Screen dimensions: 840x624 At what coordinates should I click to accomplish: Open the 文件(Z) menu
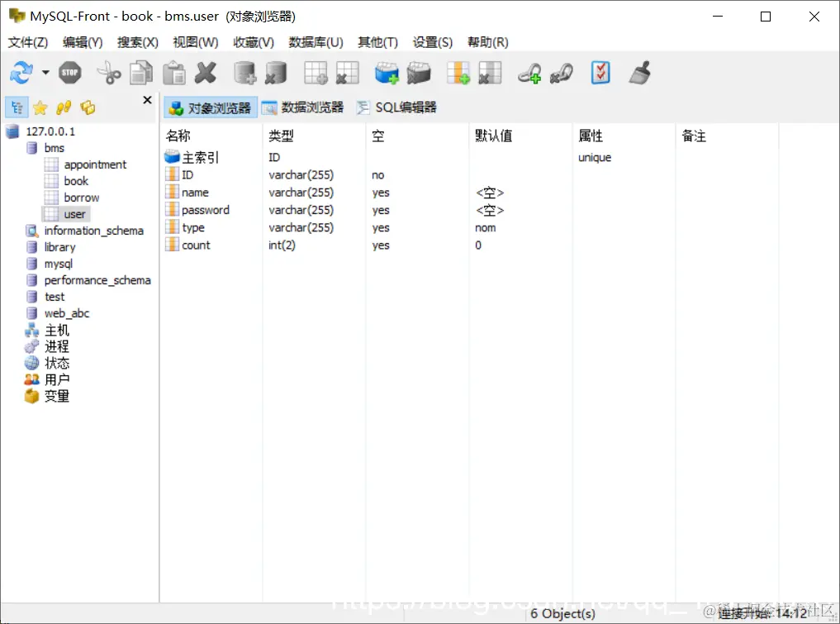tap(28, 42)
